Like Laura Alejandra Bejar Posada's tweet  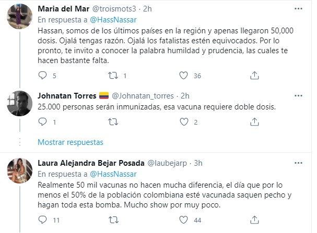point(183,220)
